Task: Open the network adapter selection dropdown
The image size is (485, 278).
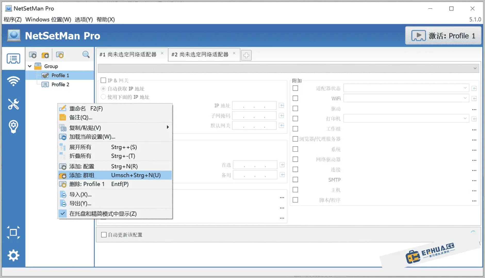Action: coord(288,68)
